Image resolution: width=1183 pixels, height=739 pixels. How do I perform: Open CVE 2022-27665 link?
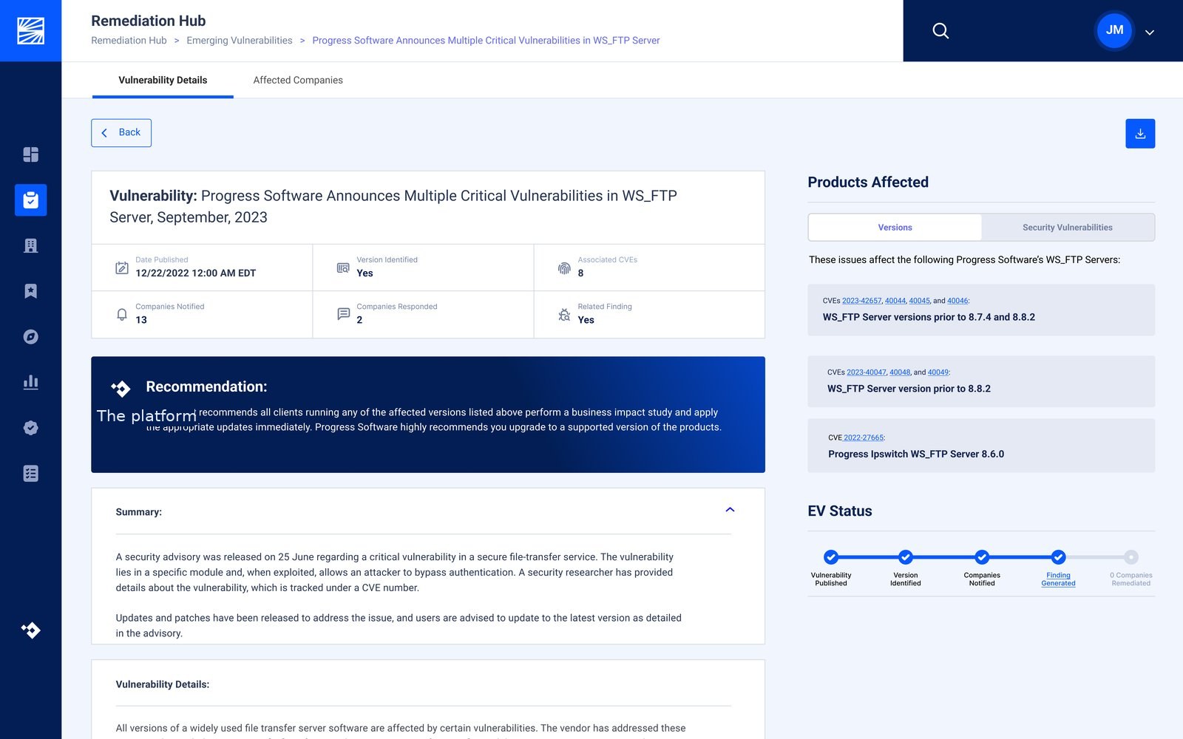point(864,437)
